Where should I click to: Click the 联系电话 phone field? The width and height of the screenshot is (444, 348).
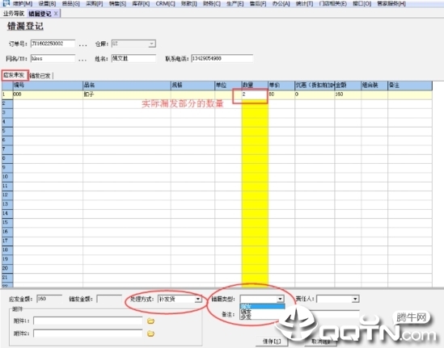[x=222, y=58]
